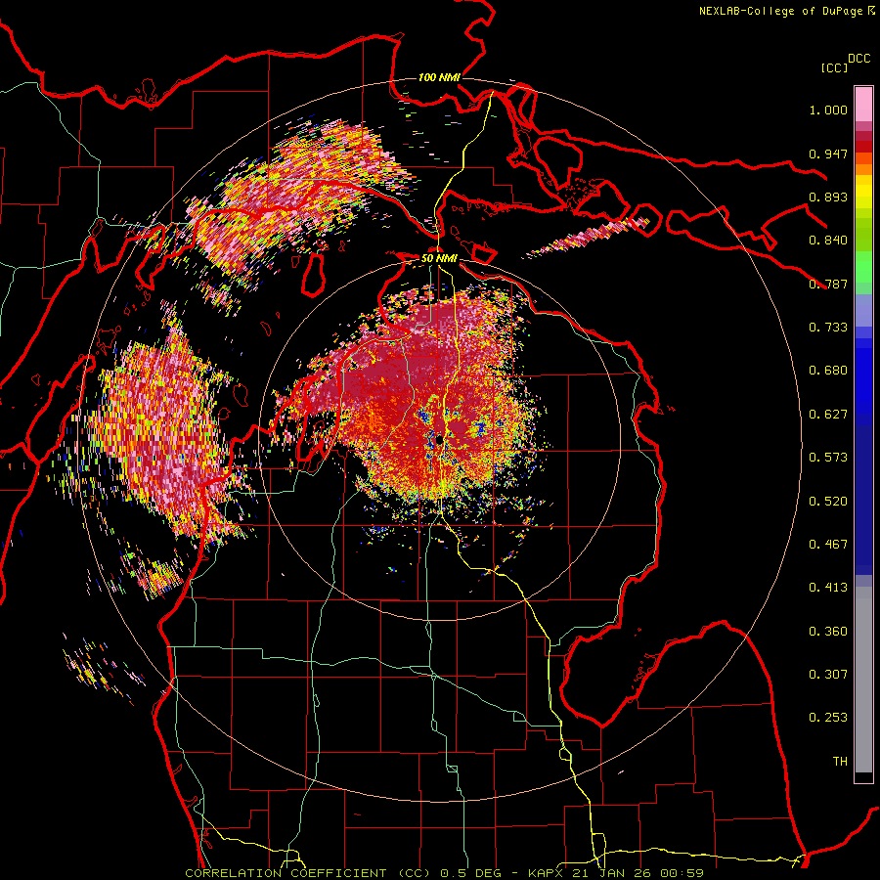Click the 0.627 color scale value

pos(828,415)
